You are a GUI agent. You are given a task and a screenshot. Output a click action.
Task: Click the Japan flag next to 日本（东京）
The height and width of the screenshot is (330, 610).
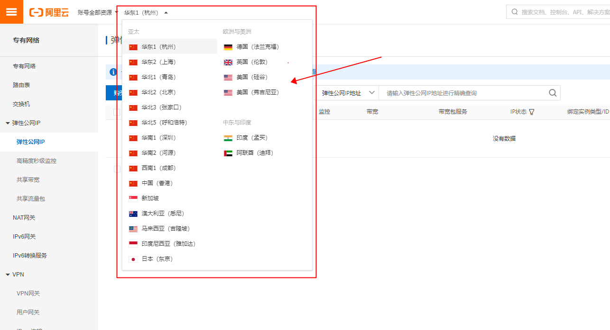pyautogui.click(x=133, y=259)
